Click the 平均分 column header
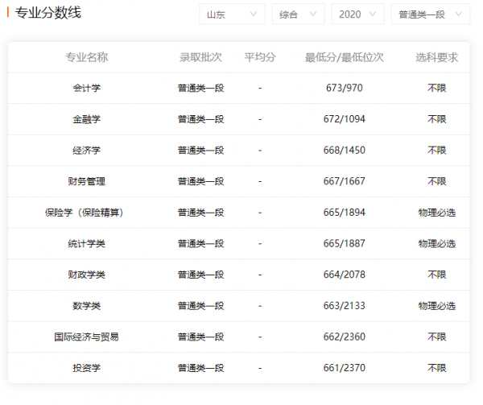 (260, 57)
